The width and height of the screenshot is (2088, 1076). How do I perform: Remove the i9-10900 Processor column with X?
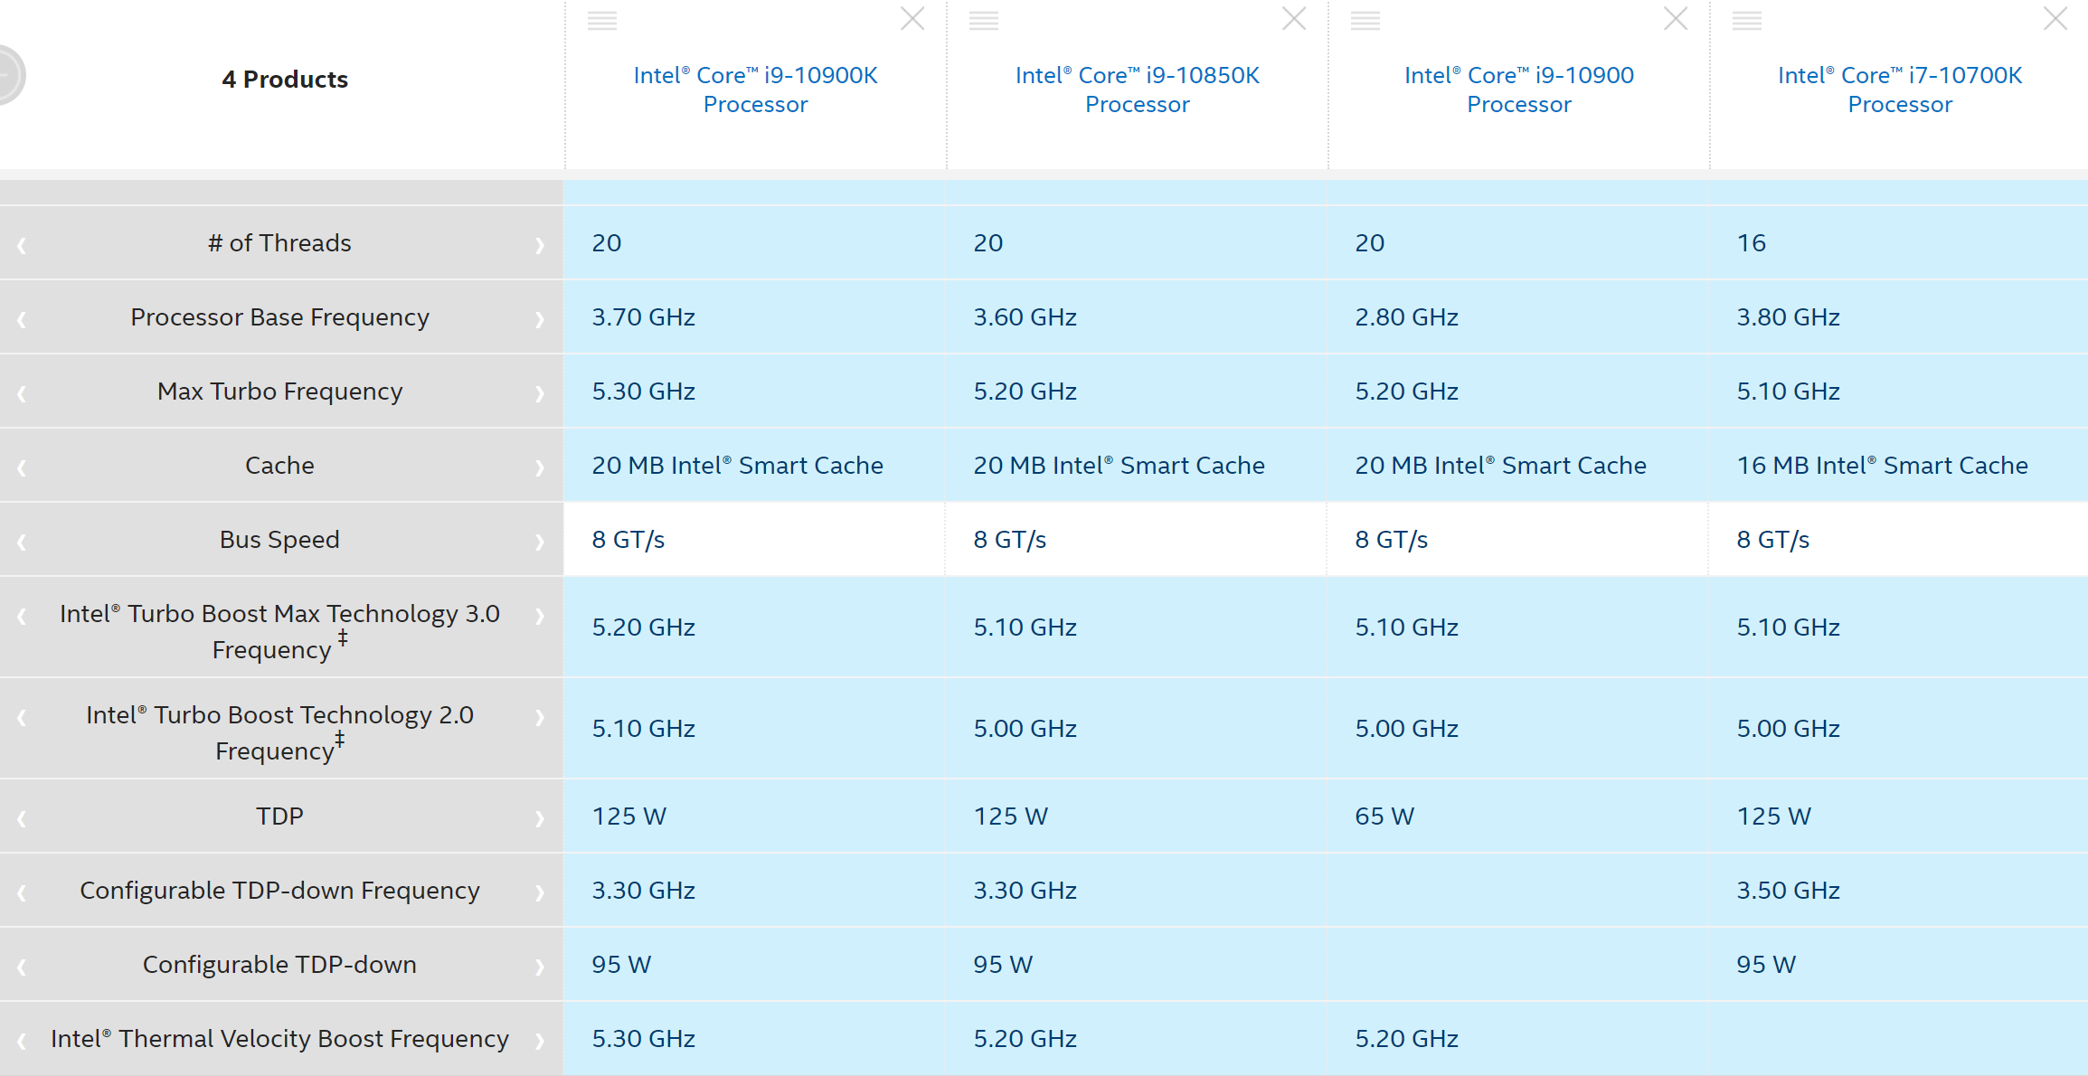[1676, 19]
